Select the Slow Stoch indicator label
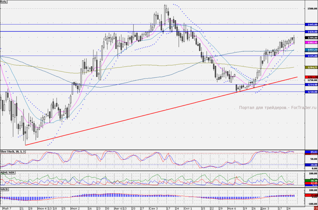The width and height of the screenshot is (318, 210). pos(13,152)
